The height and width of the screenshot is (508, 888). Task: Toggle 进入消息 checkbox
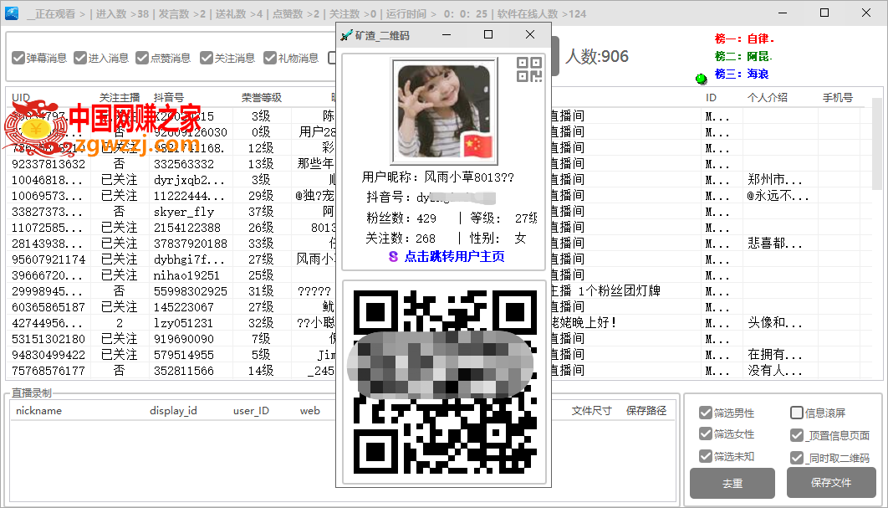click(80, 58)
